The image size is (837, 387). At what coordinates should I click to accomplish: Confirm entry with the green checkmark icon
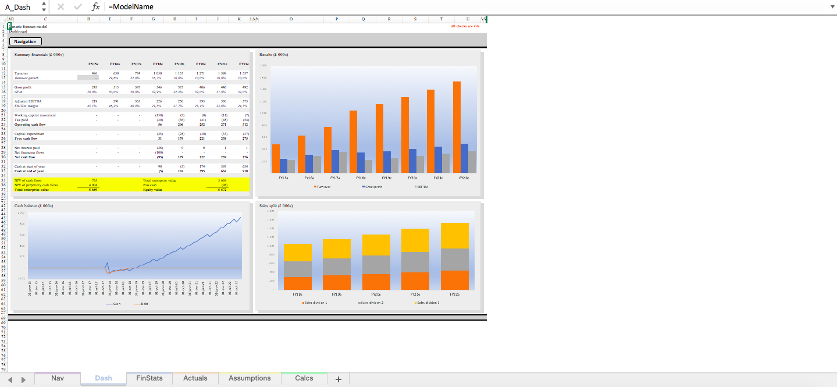pyautogui.click(x=77, y=7)
